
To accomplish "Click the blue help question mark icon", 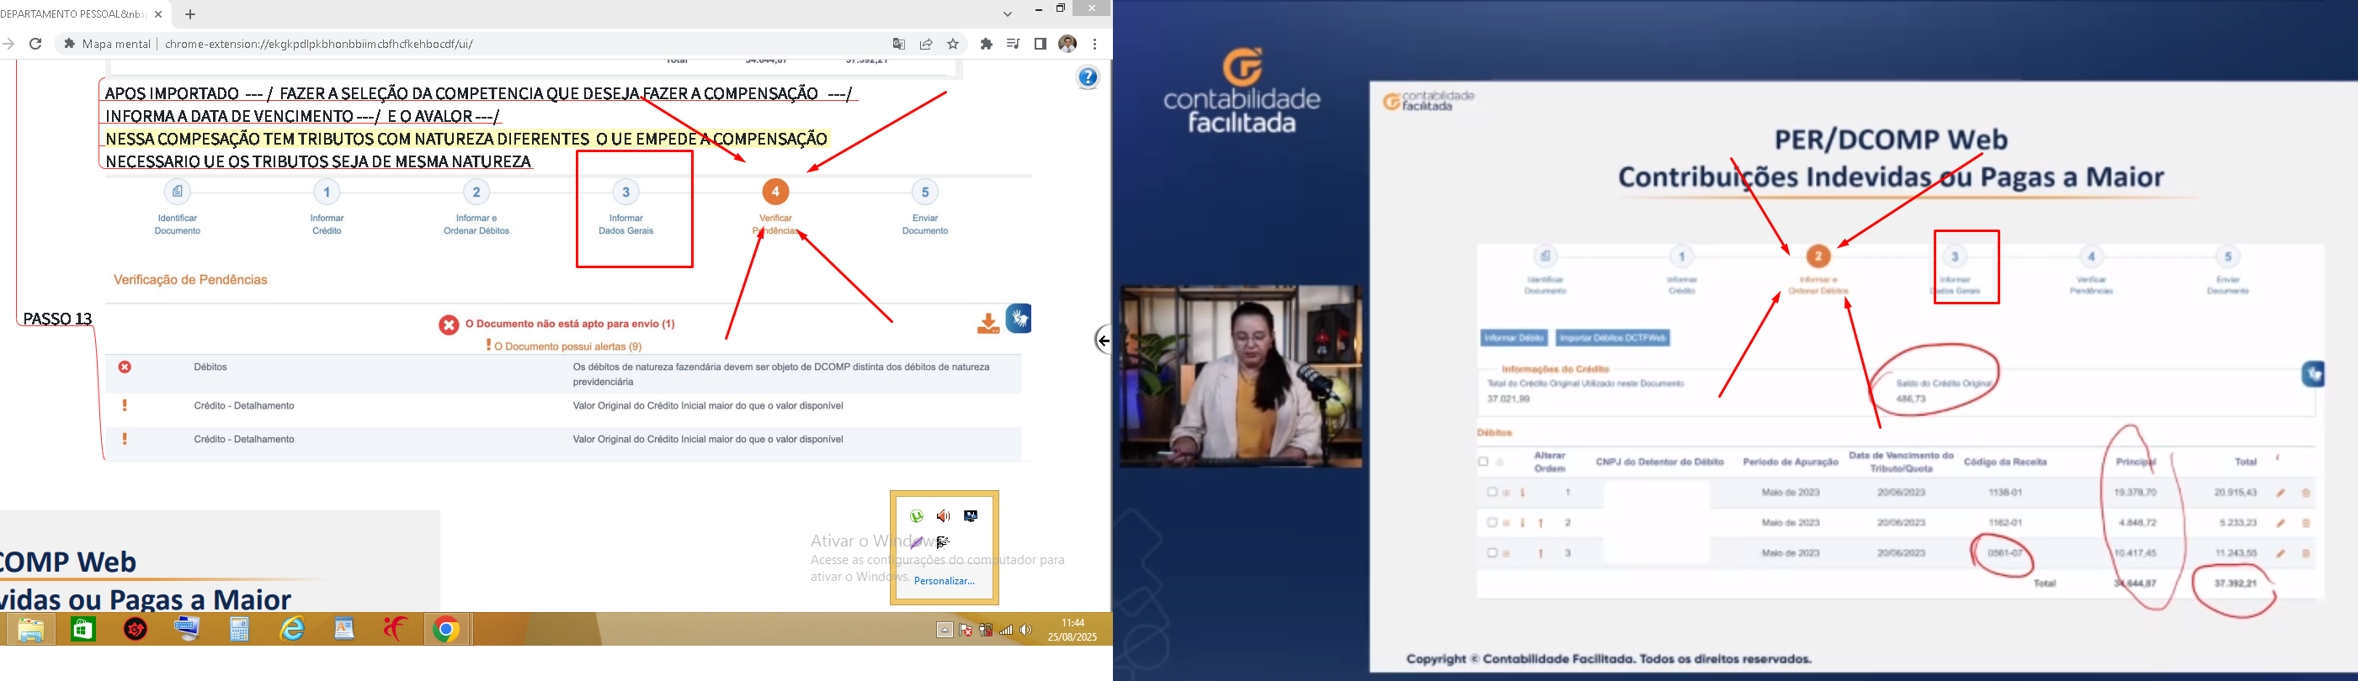I will point(1088,77).
